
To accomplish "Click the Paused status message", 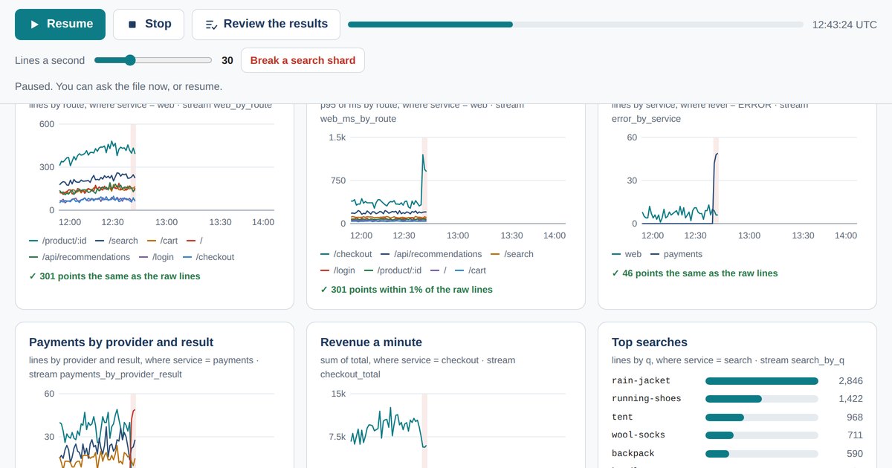I will click(x=118, y=86).
